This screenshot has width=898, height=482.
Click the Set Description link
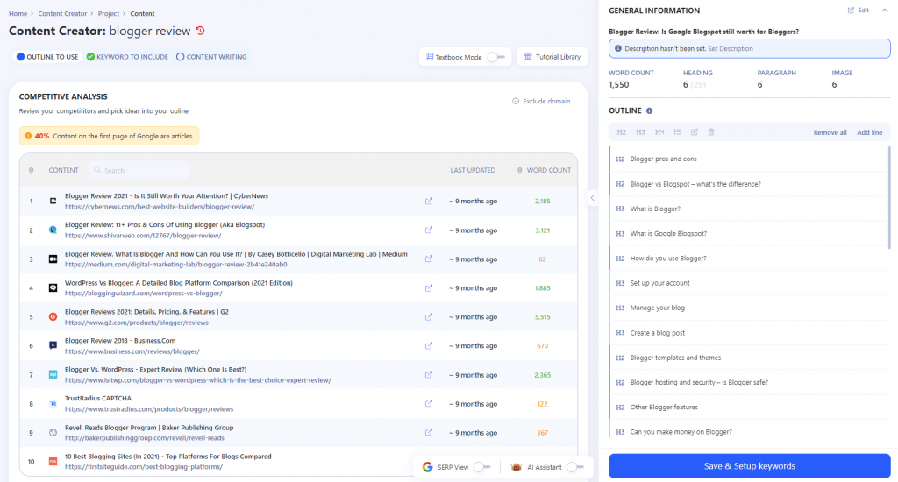(x=731, y=49)
